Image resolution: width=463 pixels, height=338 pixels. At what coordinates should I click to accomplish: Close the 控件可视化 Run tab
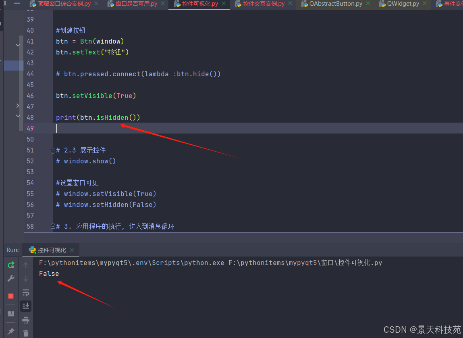coord(72,250)
